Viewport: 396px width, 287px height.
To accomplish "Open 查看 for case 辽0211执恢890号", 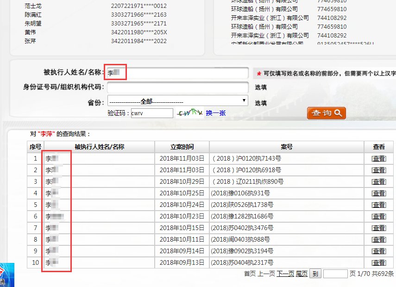I will [379, 181].
